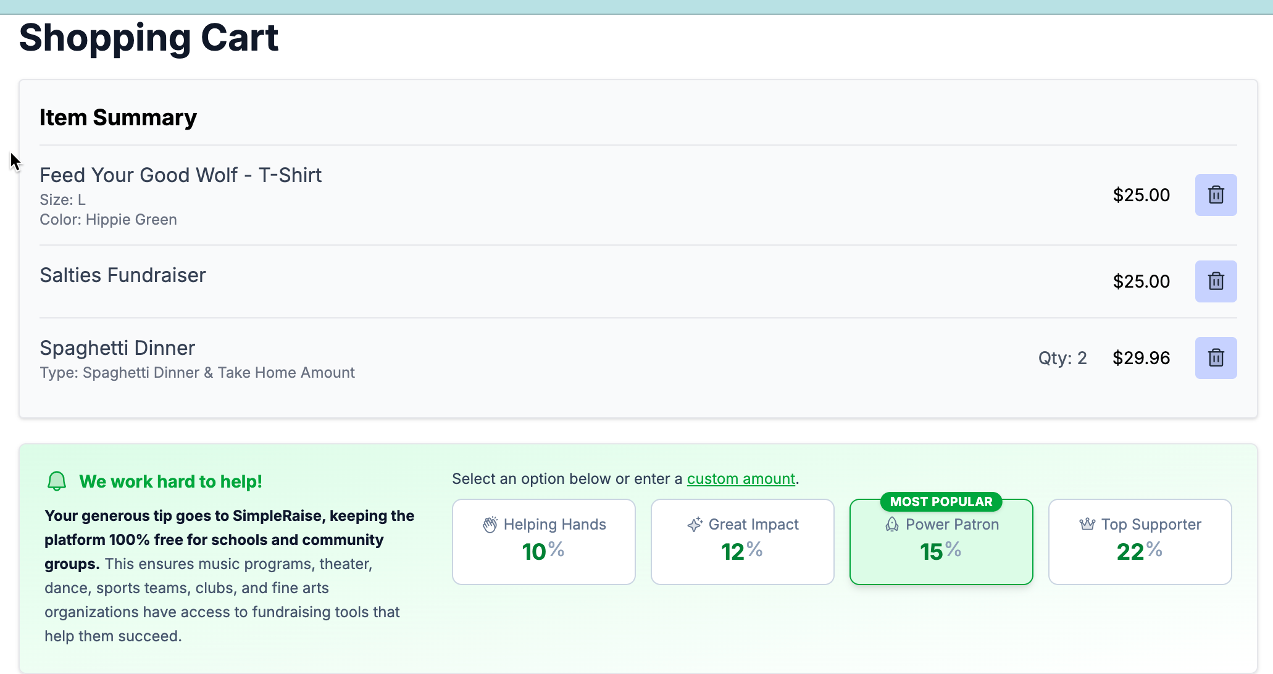Click the sparkle icon in Great Impact
Screen dimensions: 1273x674
695,525
